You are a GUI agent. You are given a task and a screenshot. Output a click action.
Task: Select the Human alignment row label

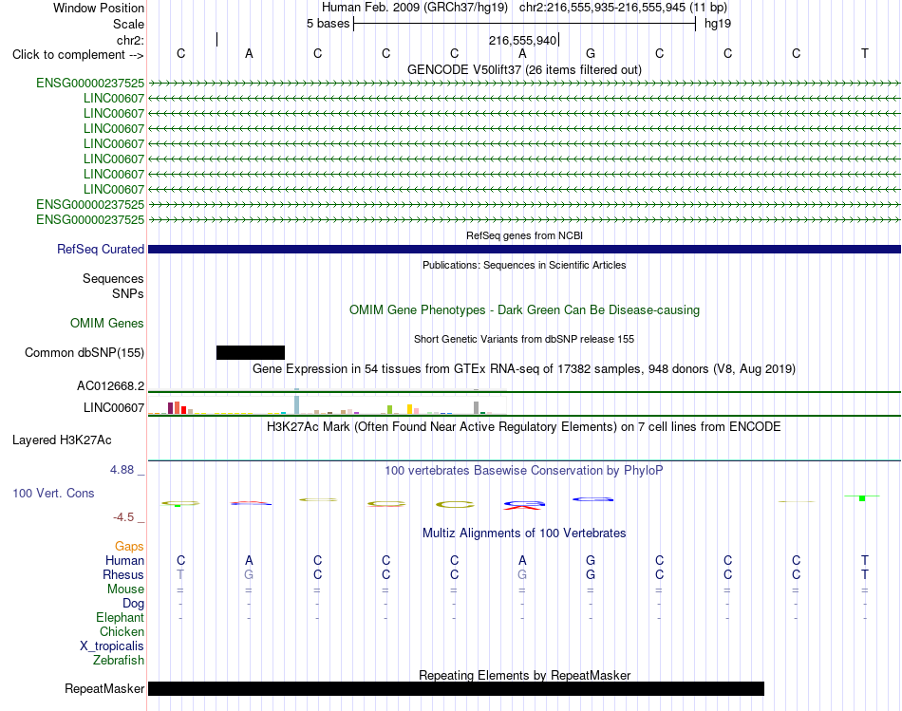(x=124, y=560)
